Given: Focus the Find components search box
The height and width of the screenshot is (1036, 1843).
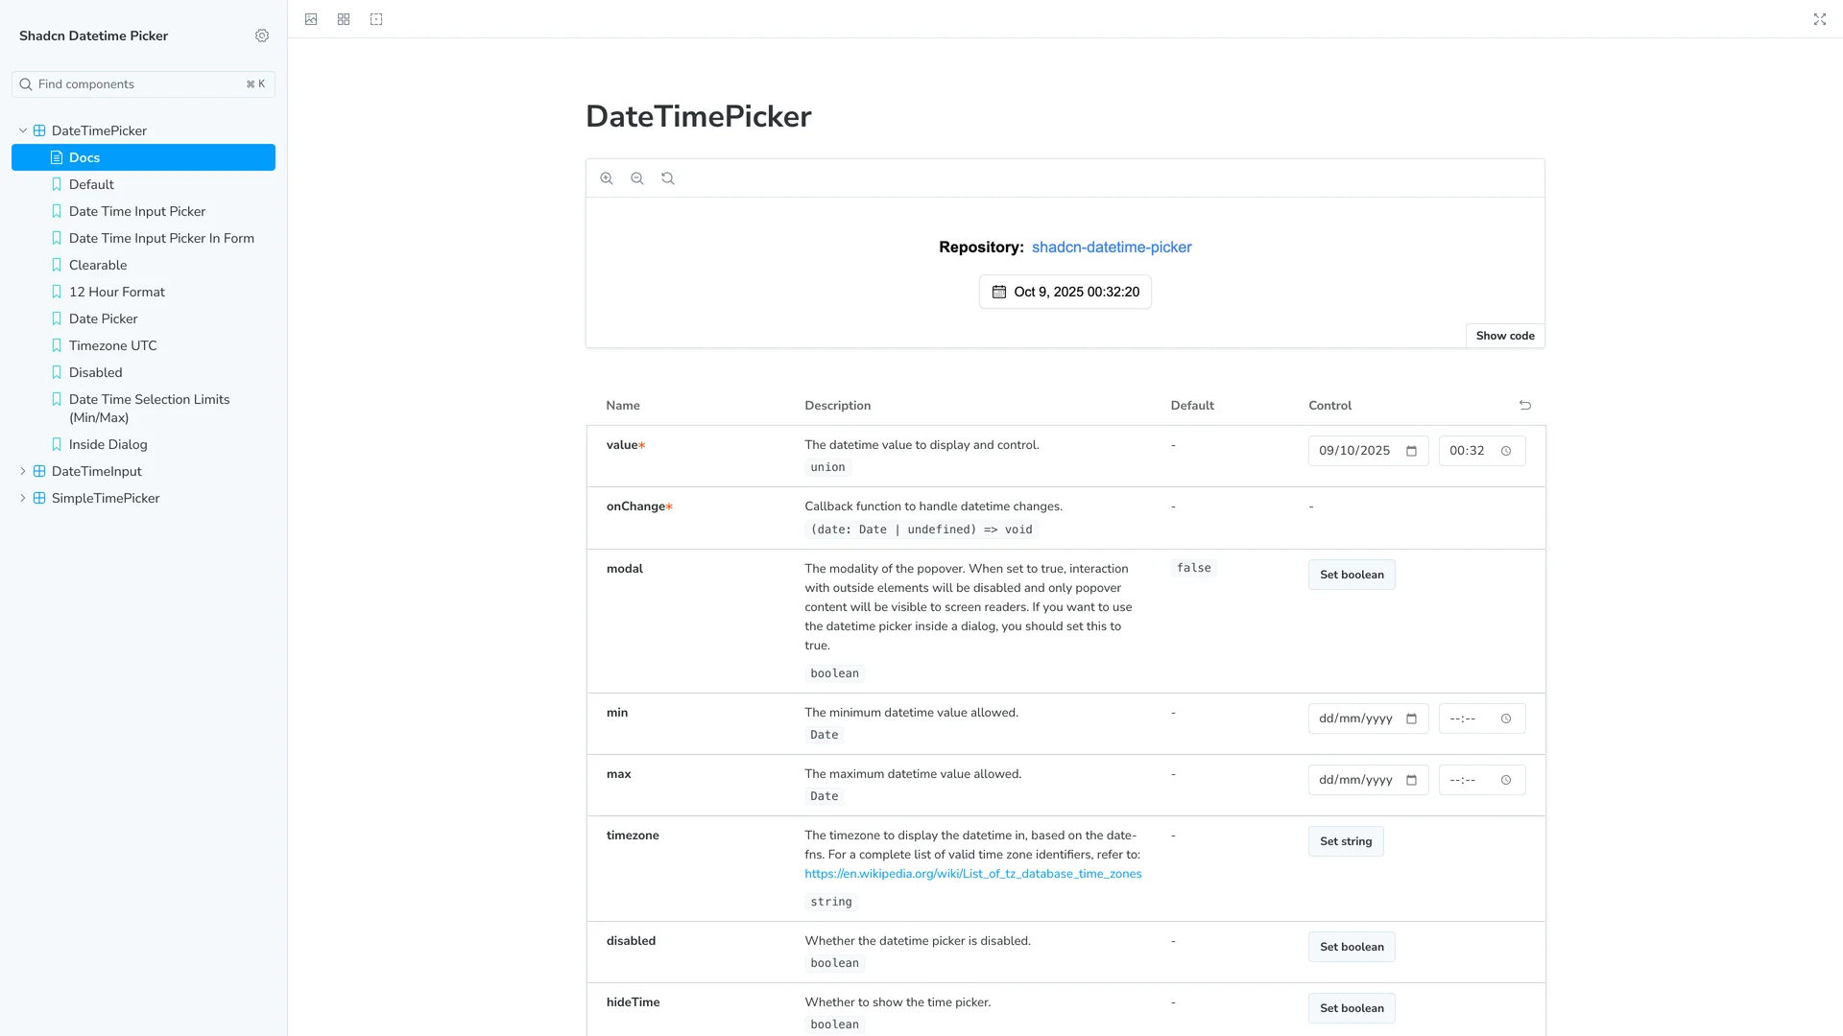Looking at the screenshot, I should tap(143, 84).
